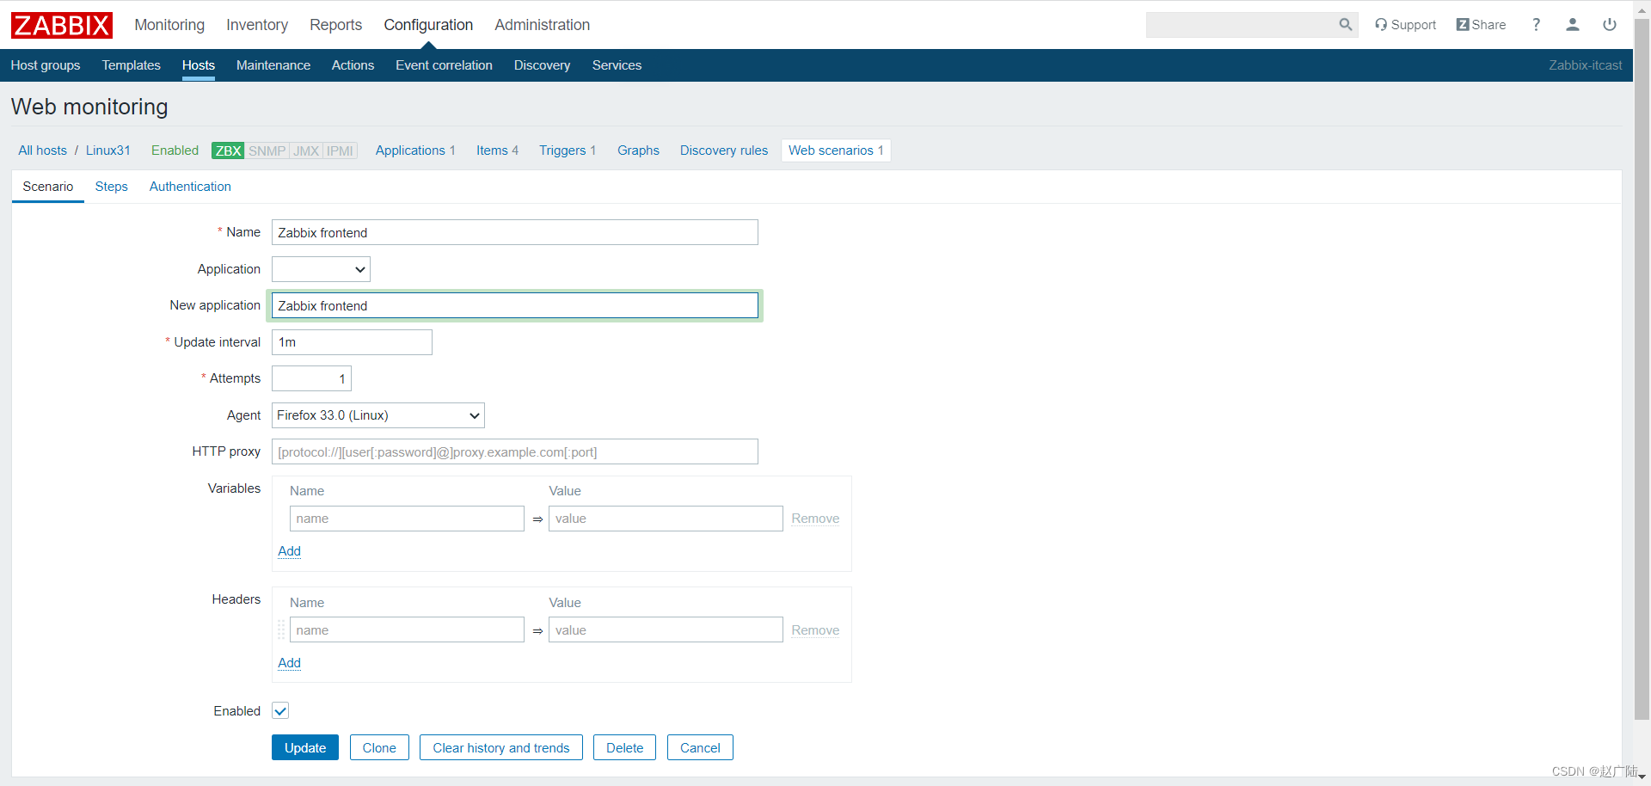Open Actions section
This screenshot has width=1651, height=786.
[353, 65]
